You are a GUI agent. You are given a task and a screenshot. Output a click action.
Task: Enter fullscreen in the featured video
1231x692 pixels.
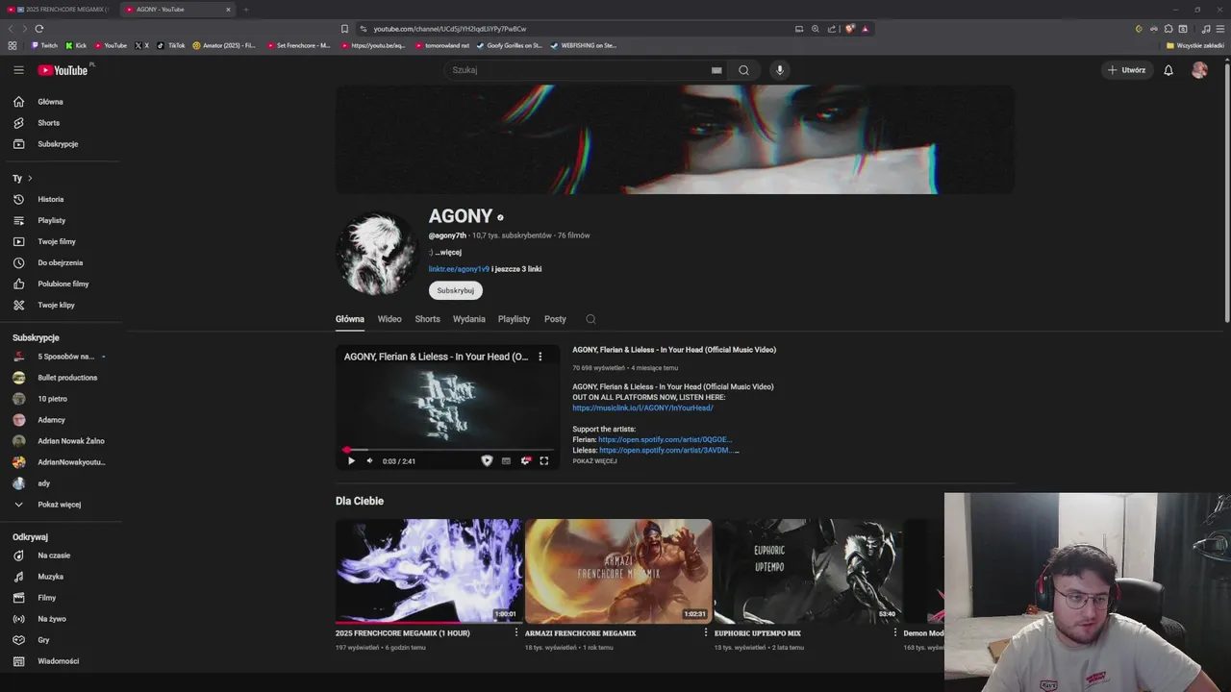[x=544, y=461]
